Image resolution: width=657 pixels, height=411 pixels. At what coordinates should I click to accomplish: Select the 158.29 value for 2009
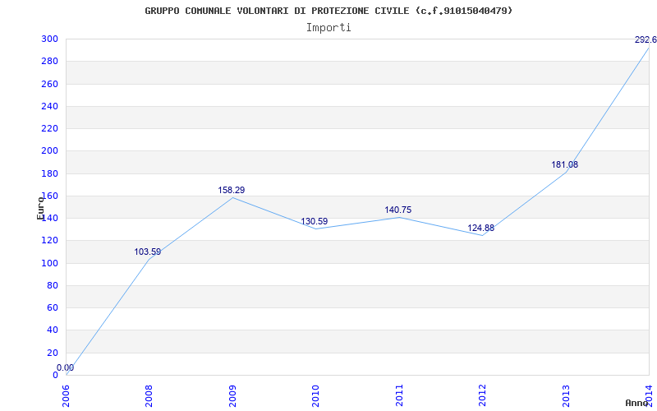[x=232, y=190]
